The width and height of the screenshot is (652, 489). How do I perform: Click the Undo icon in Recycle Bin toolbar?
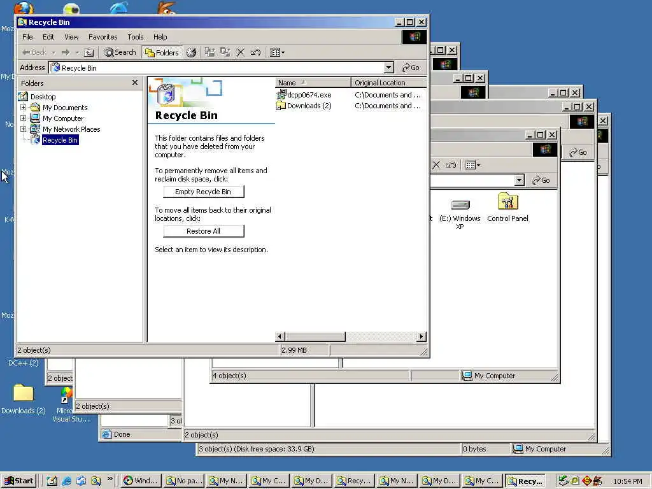pyautogui.click(x=255, y=52)
